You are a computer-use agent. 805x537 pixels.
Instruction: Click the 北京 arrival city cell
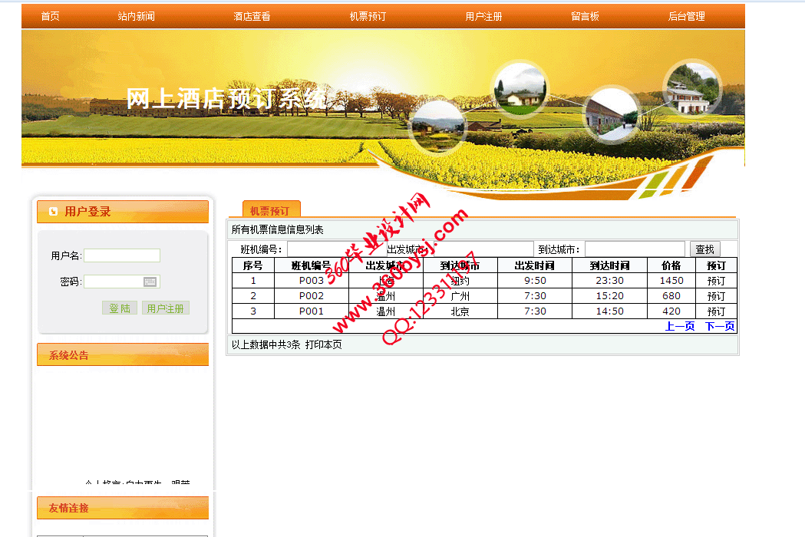tap(460, 311)
